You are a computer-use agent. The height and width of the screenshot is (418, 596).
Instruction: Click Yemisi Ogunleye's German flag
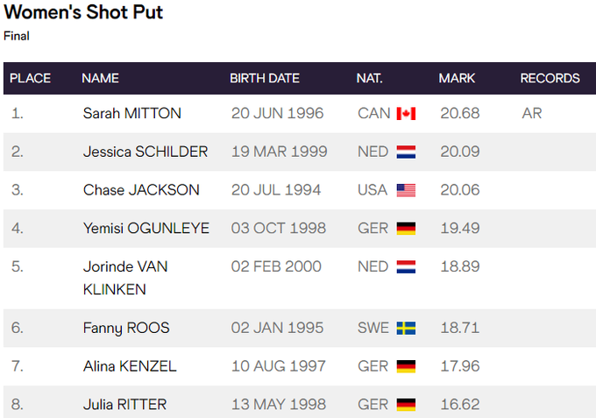click(406, 229)
